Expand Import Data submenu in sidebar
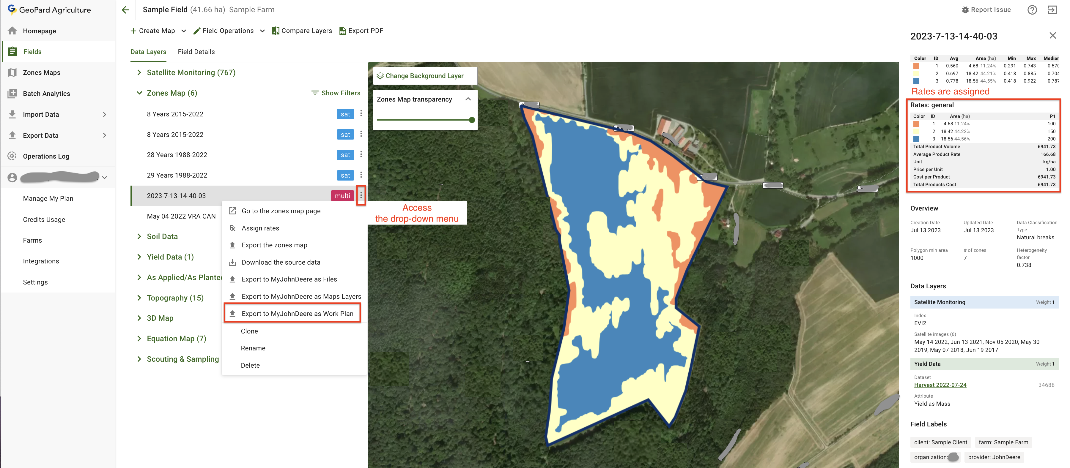The image size is (1070, 468). [x=104, y=114]
